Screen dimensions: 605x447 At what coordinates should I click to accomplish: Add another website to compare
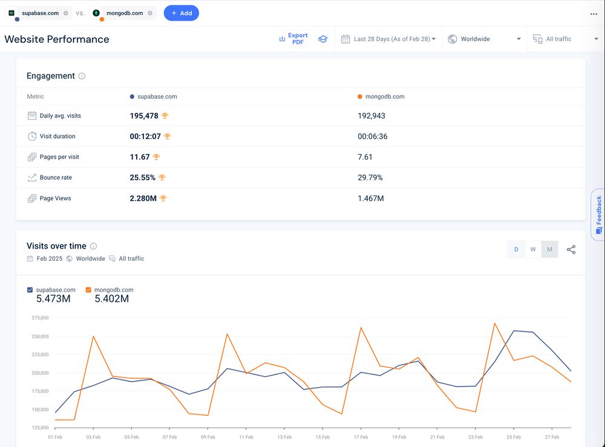click(181, 13)
